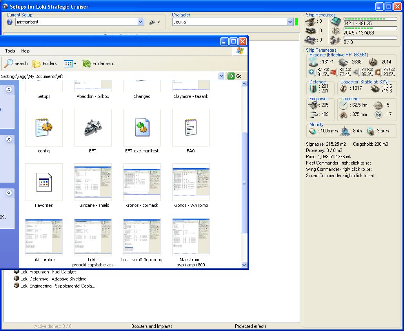Click the kinetic resistance icon 70.6%
The image size is (404, 331).
pos(356,72)
